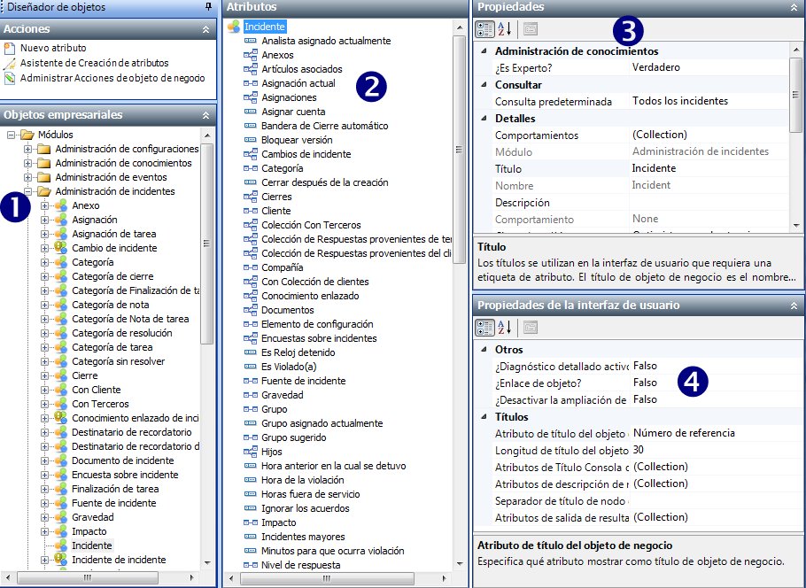Select the Nivel de respuesta attribute
The height and width of the screenshot is (588, 806).
(301, 565)
